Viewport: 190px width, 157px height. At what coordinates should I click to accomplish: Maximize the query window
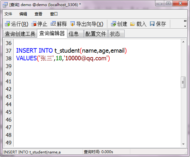(x=168, y=4)
